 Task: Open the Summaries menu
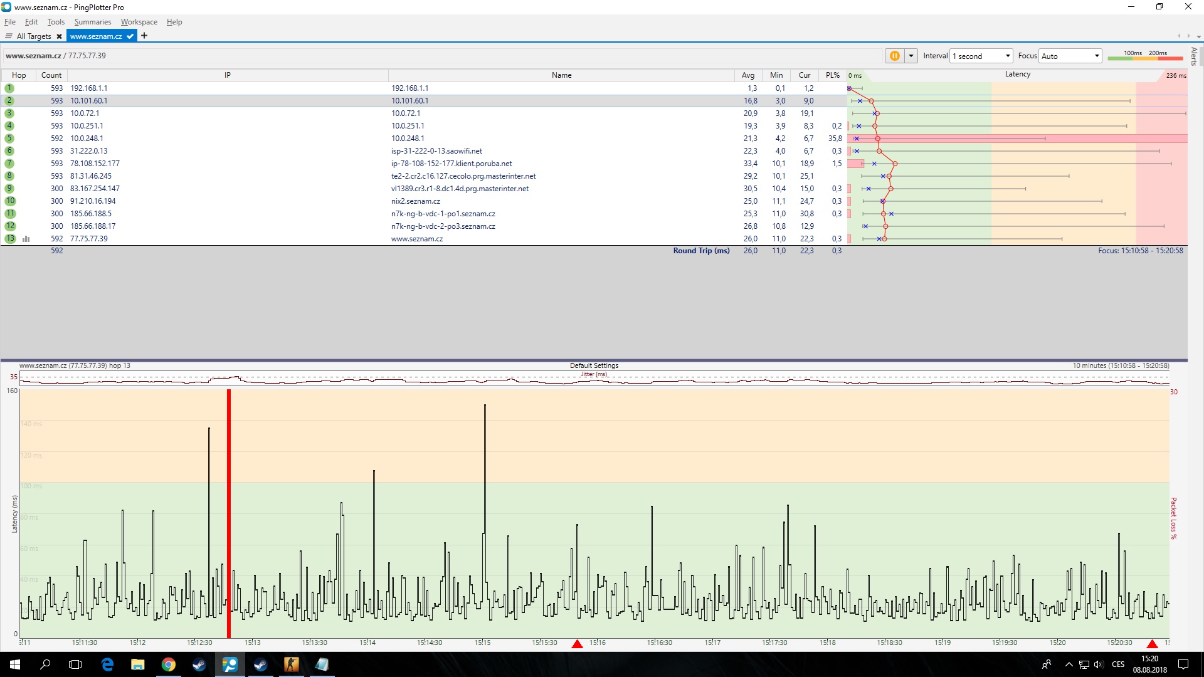coord(92,22)
